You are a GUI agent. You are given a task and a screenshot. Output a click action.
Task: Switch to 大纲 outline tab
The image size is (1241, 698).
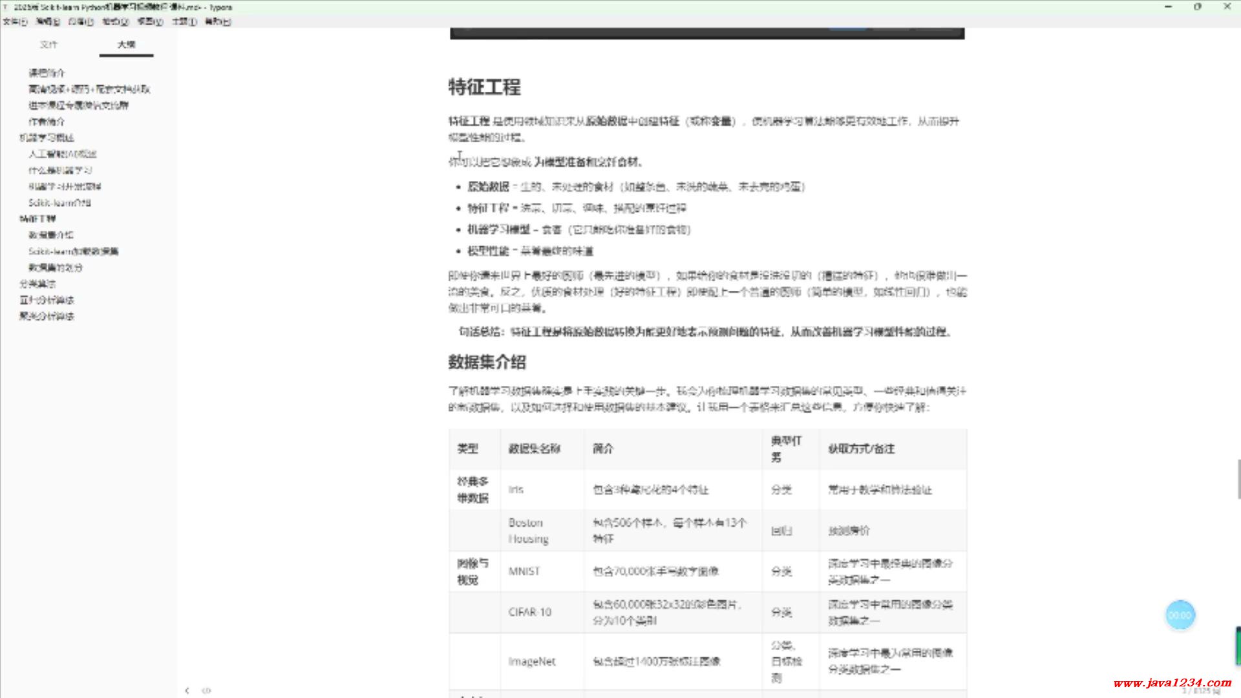click(126, 45)
